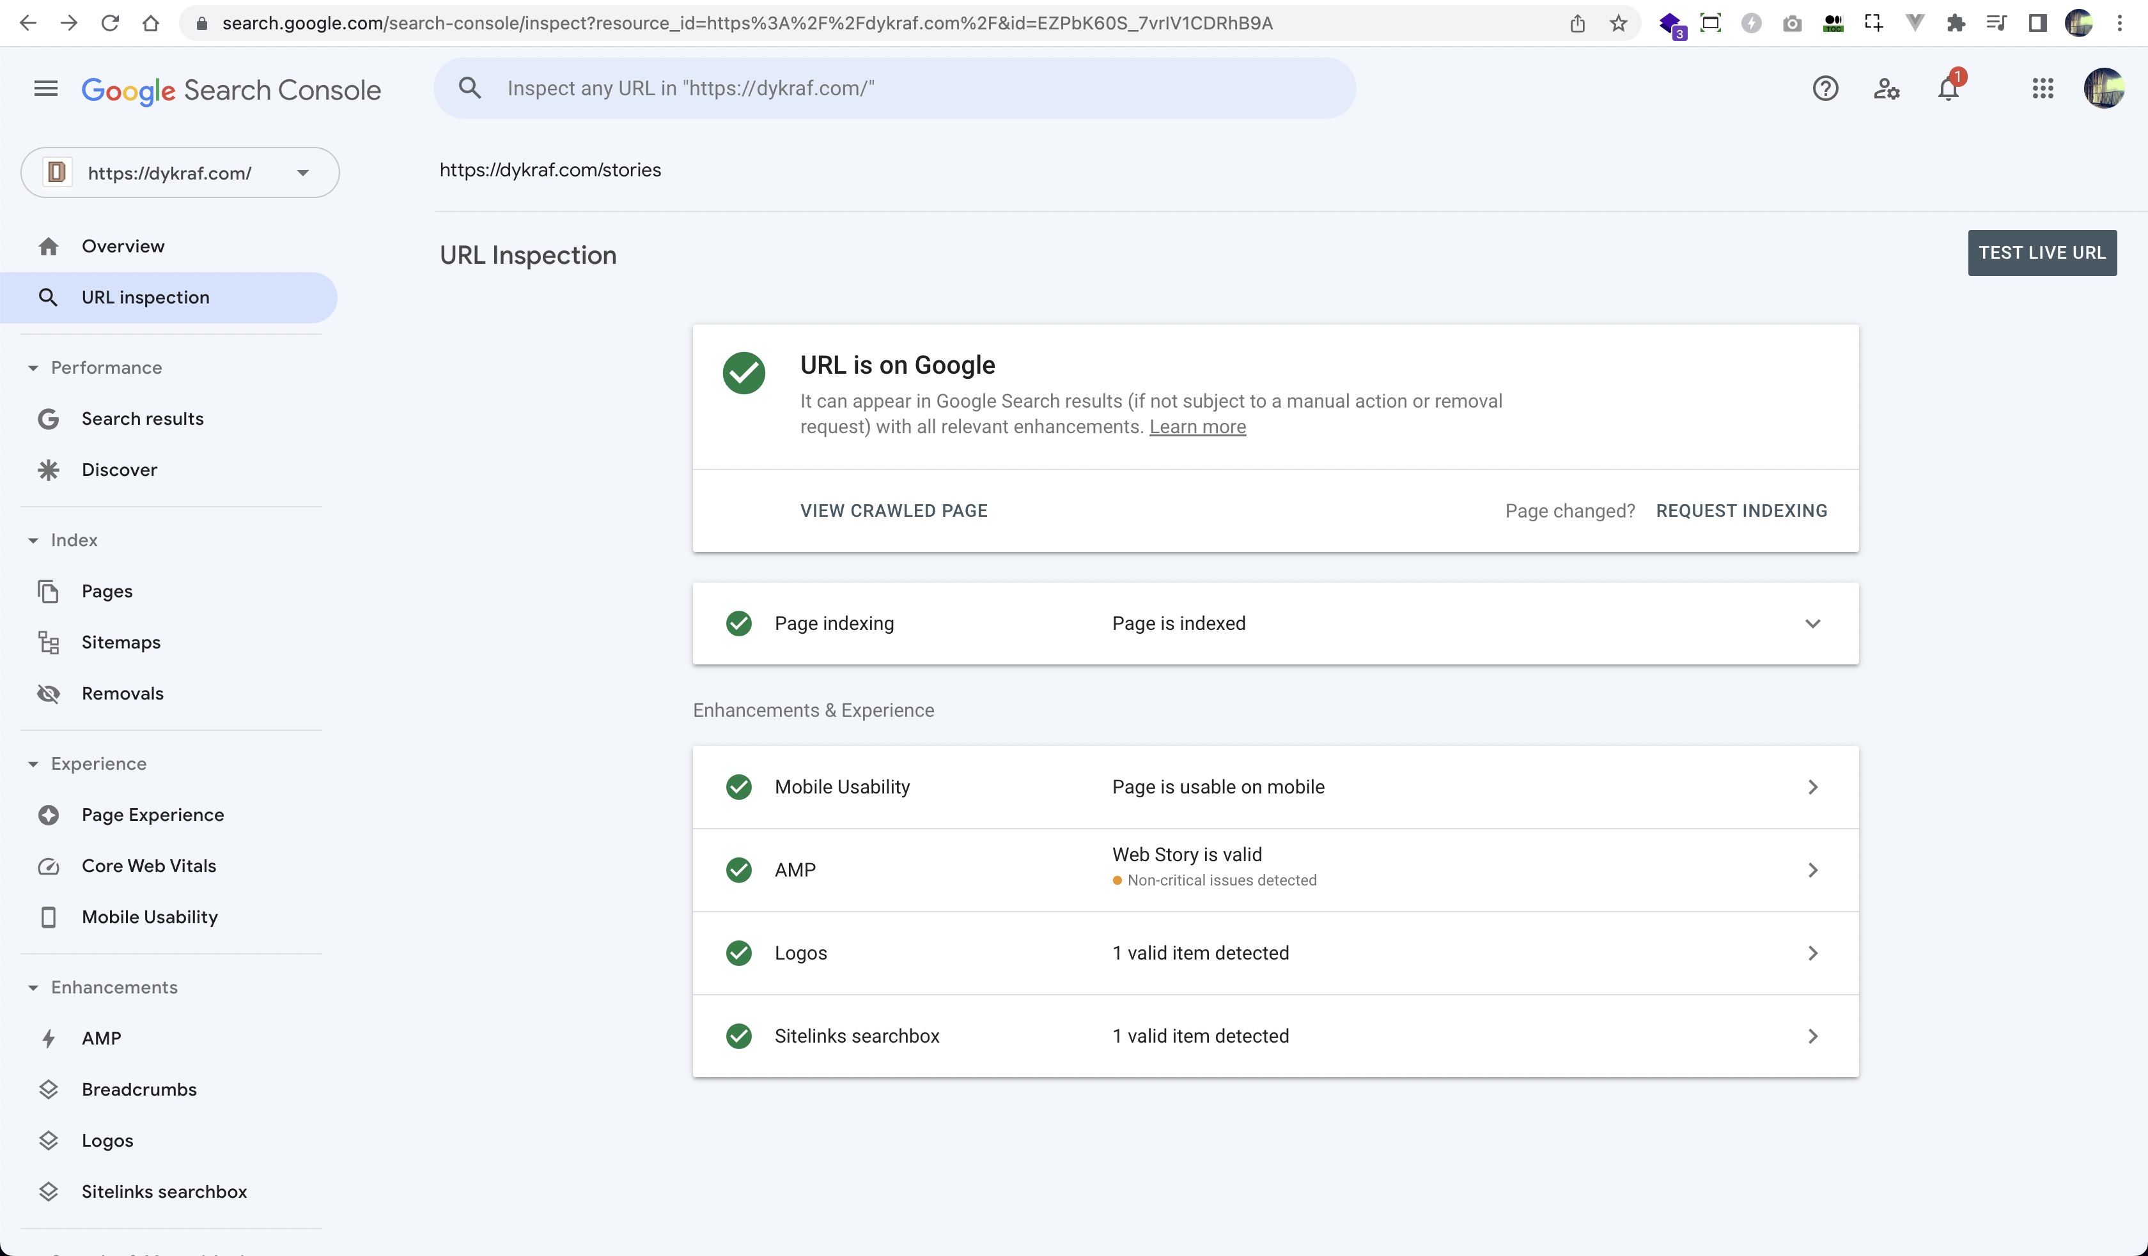Click the media control playlist icon
The image size is (2148, 1256).
pos(1995,23)
